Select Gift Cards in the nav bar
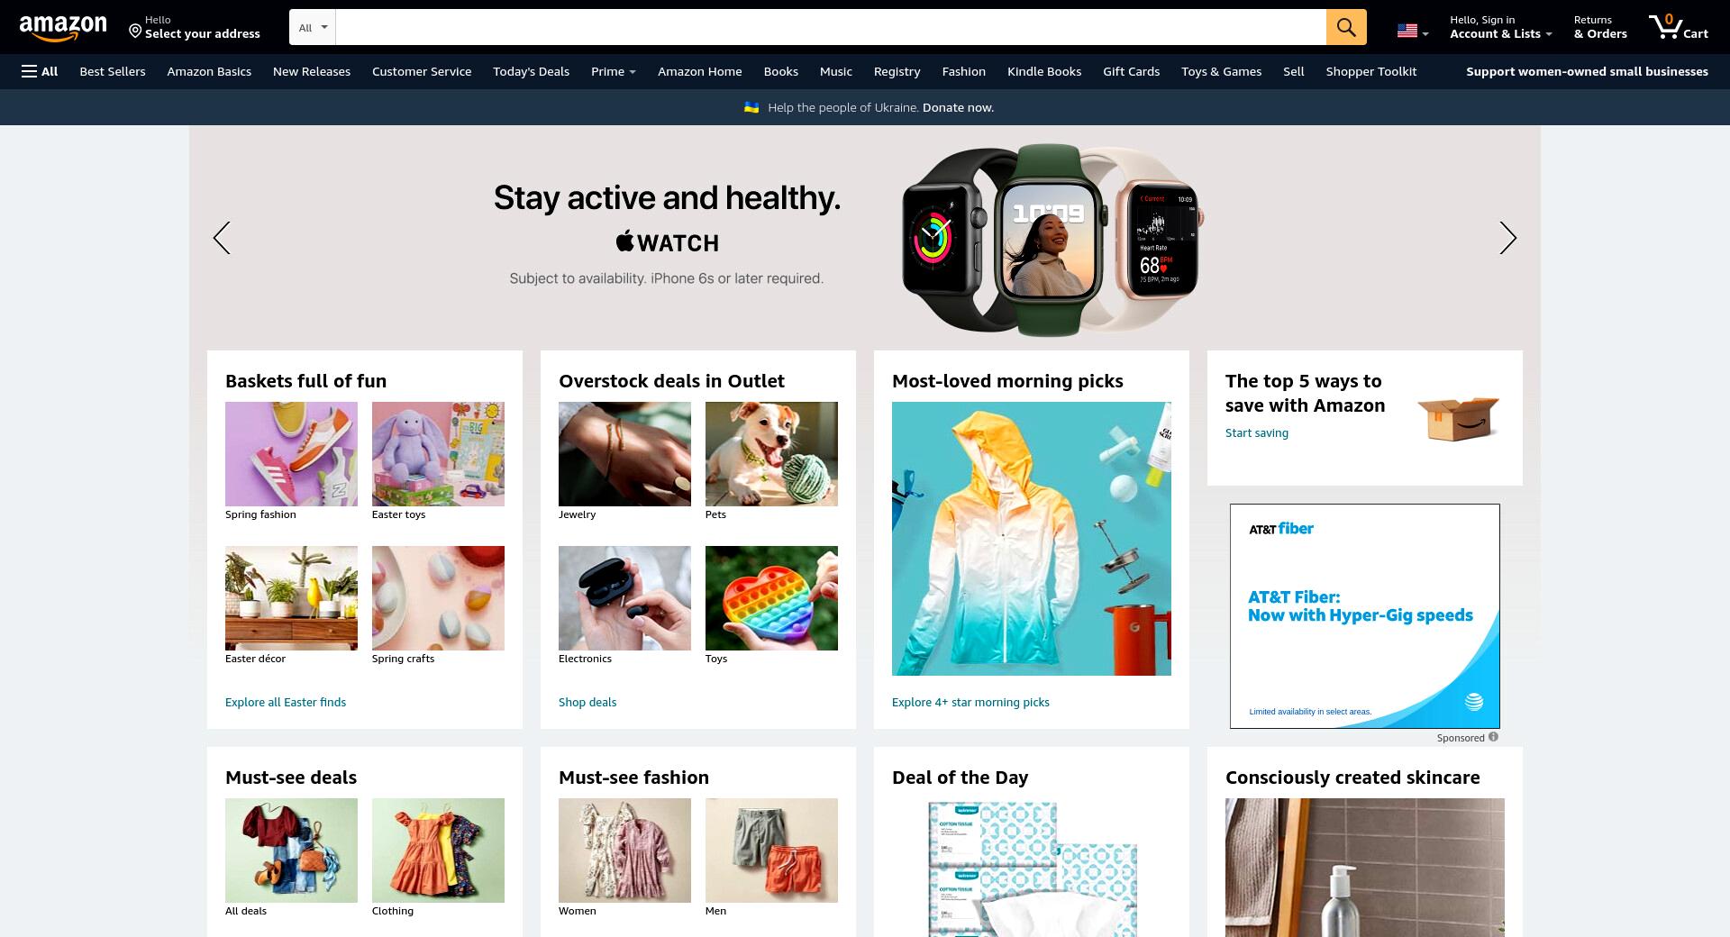The width and height of the screenshot is (1730, 937). [x=1131, y=71]
